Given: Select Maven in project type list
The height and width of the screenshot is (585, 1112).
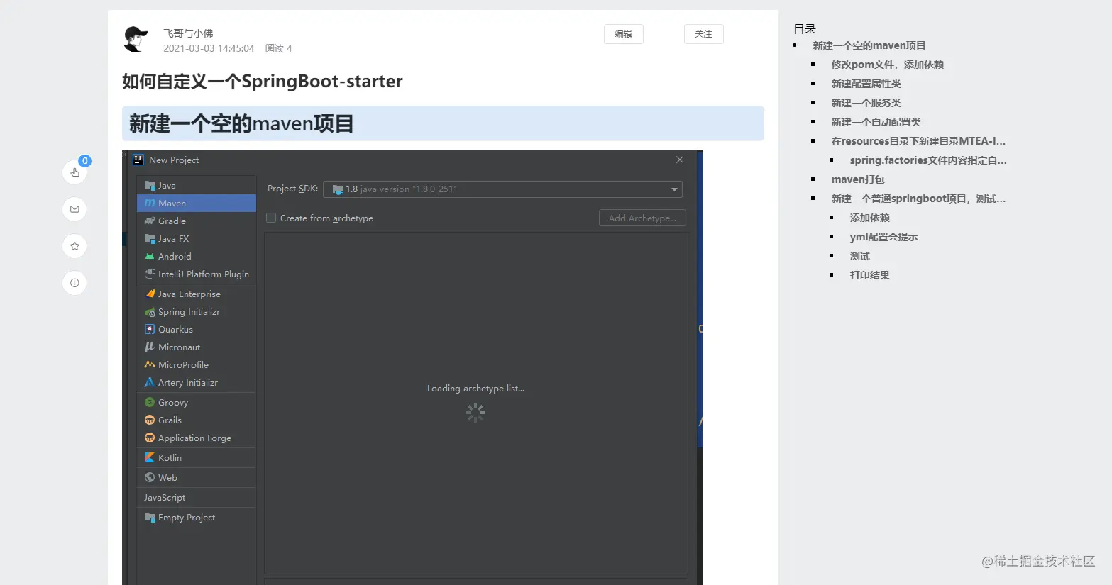Looking at the screenshot, I should [197, 203].
